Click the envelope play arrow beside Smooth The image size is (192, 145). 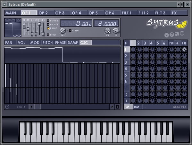[x=7, y=107]
